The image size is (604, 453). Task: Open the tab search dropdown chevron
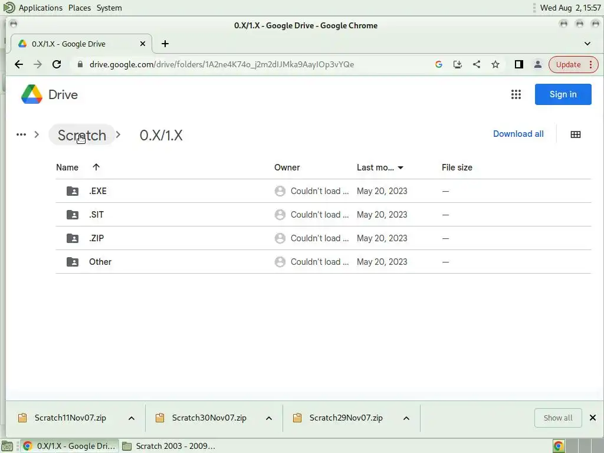587,44
